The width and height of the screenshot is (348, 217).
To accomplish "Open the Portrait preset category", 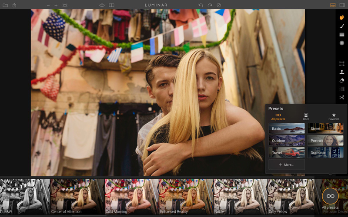I will click(325, 140).
